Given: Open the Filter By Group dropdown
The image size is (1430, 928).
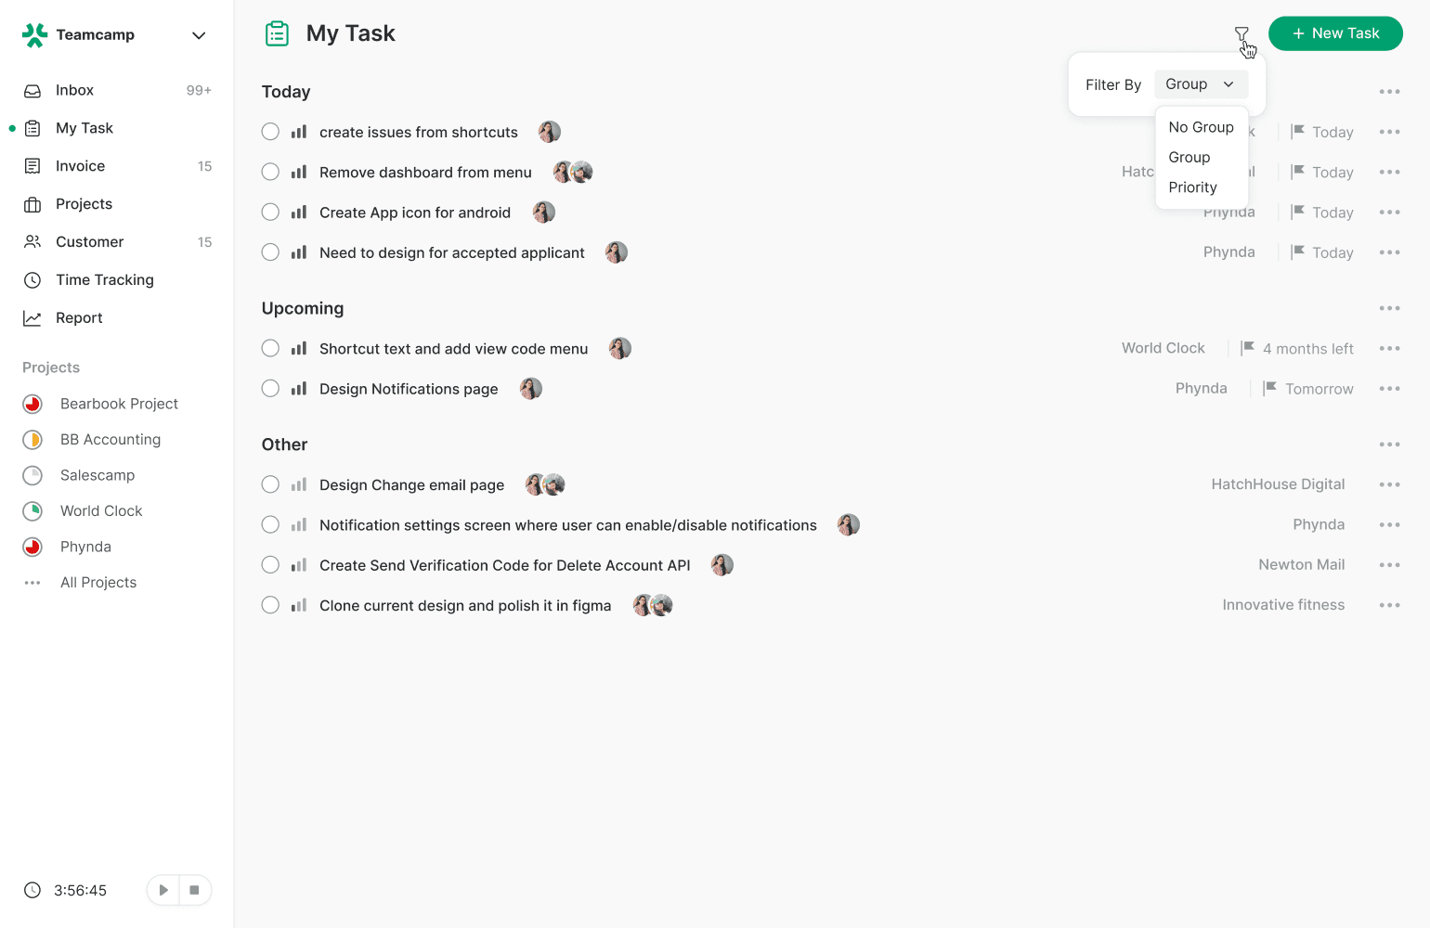Looking at the screenshot, I should (1201, 84).
